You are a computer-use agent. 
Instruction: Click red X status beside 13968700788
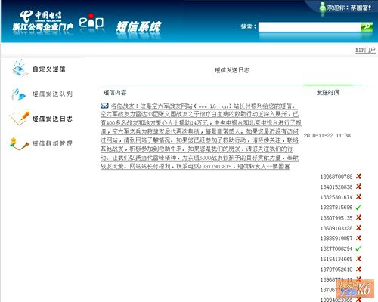click(x=358, y=176)
